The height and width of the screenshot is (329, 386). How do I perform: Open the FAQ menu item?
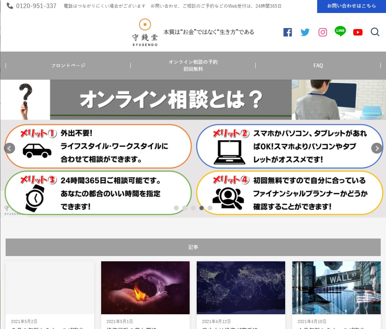(x=318, y=66)
